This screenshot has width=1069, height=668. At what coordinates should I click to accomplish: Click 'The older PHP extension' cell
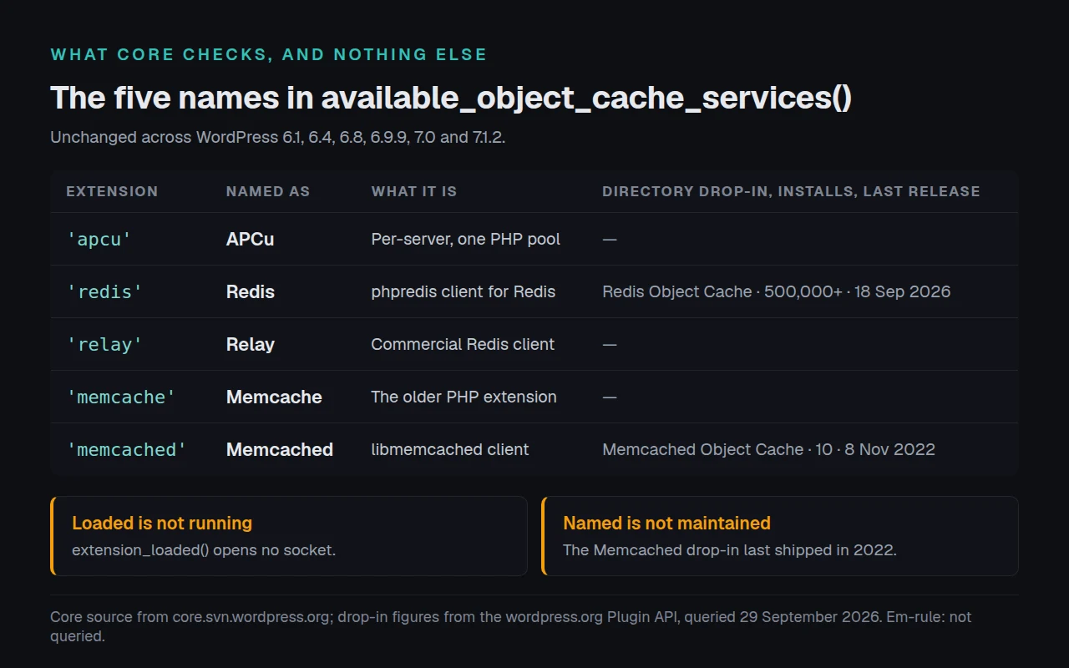click(464, 397)
